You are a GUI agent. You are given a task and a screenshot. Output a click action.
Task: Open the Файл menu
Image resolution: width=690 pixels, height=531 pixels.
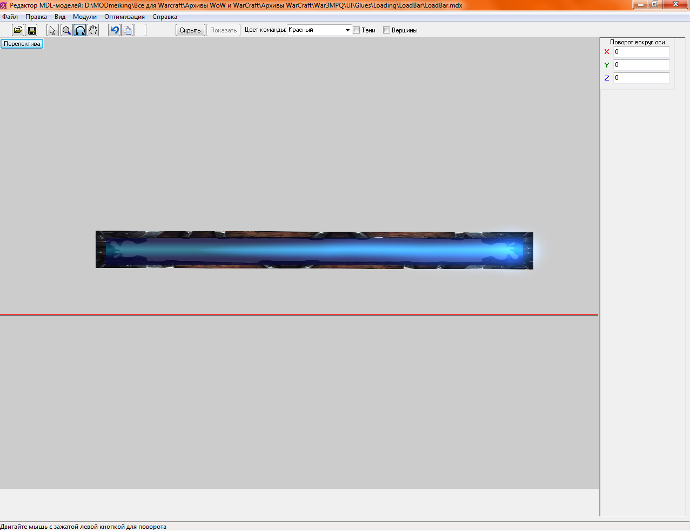point(10,17)
